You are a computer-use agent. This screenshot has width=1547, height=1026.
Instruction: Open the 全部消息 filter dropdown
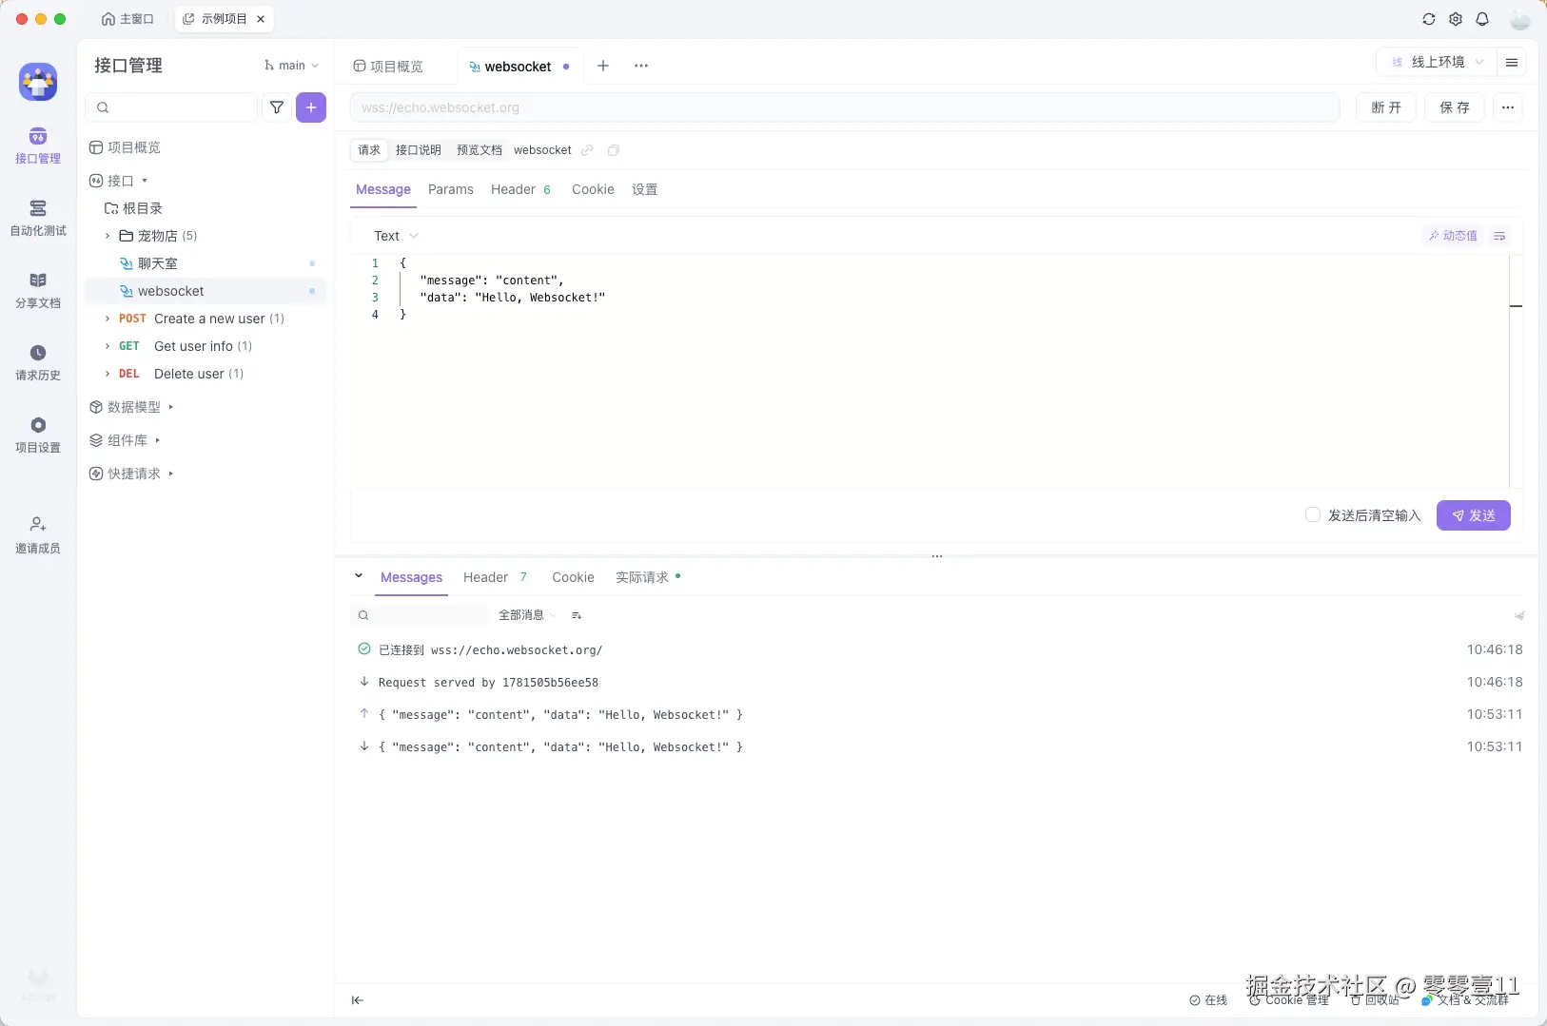(526, 615)
